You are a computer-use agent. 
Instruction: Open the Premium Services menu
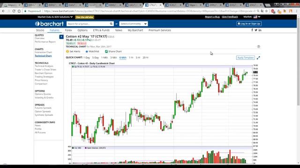pyautogui.click(x=160, y=30)
